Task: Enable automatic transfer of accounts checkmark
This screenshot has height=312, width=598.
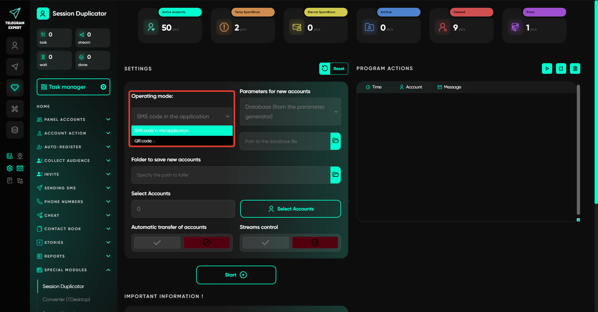Action: pyautogui.click(x=157, y=243)
